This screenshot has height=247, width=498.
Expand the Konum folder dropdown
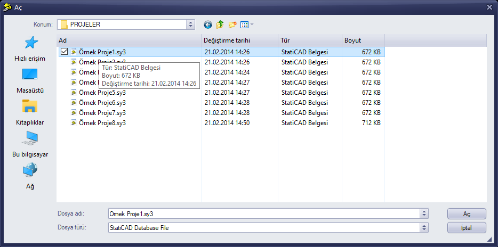190,24
